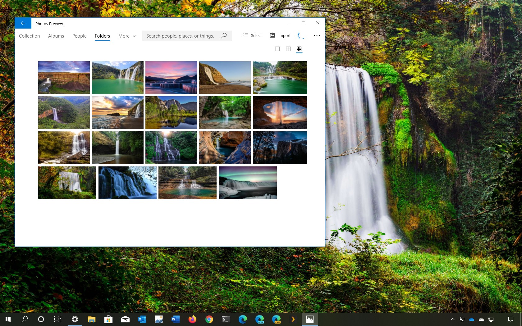This screenshot has height=326, width=522.
Task: Open the See more ellipsis menu
Action: pos(317,35)
